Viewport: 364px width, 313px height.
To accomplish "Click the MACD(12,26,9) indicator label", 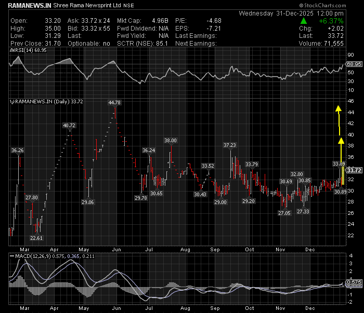I will [33, 256].
